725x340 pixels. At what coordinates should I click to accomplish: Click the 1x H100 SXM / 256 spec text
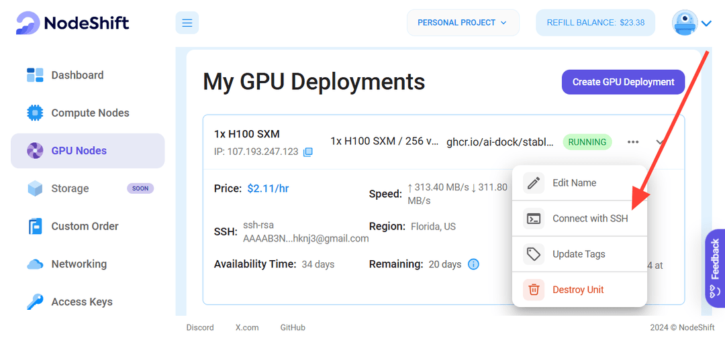point(385,141)
